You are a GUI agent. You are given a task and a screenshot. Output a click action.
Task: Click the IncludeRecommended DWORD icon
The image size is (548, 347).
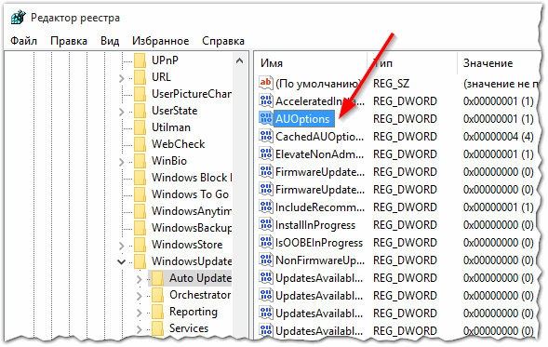[x=265, y=207]
